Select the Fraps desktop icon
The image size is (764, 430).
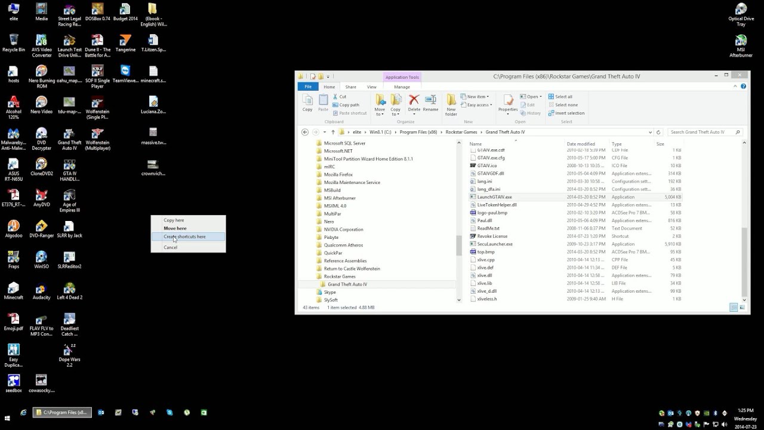(x=14, y=260)
